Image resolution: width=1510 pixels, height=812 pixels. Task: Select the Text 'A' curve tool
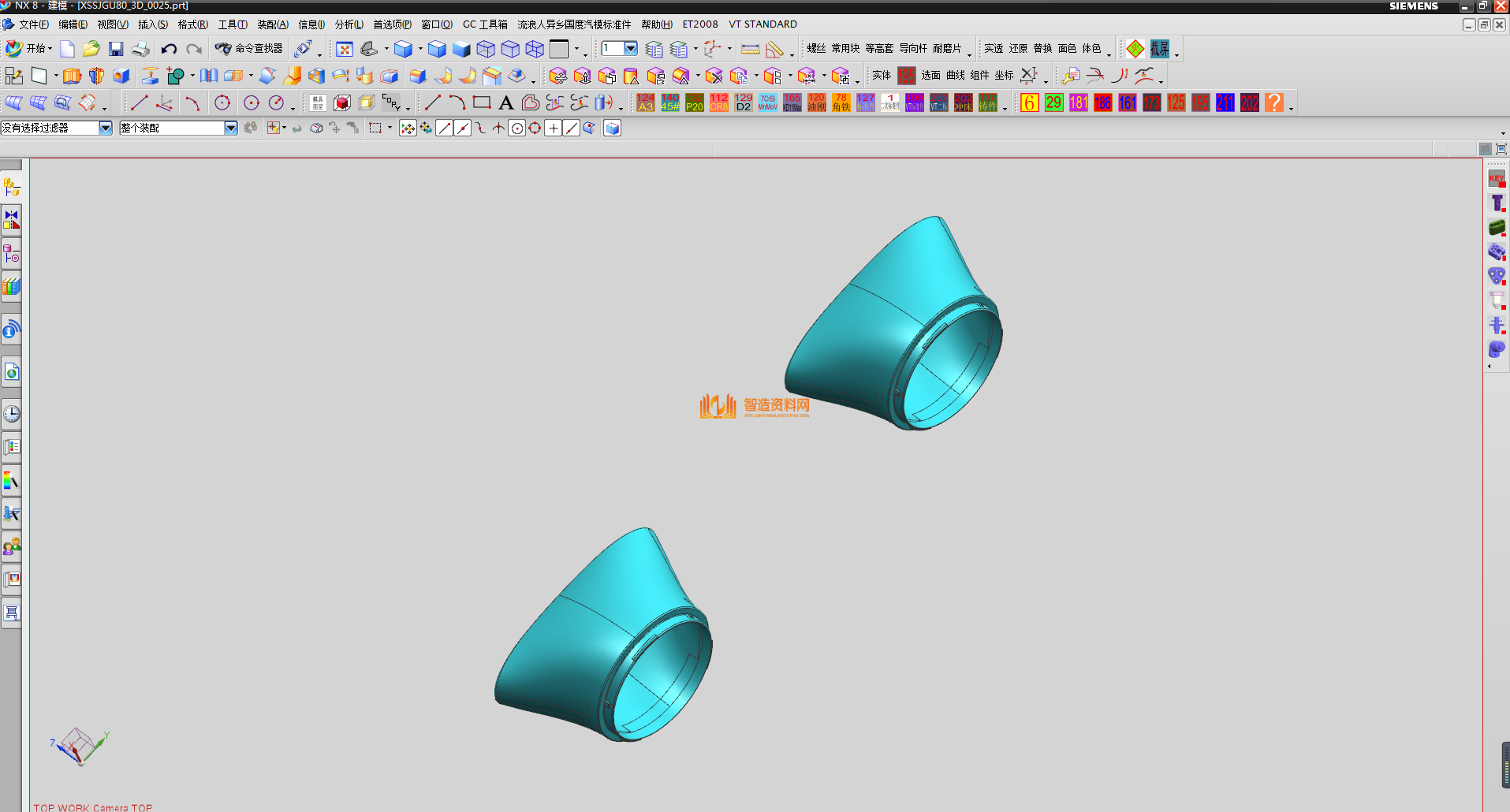506,102
